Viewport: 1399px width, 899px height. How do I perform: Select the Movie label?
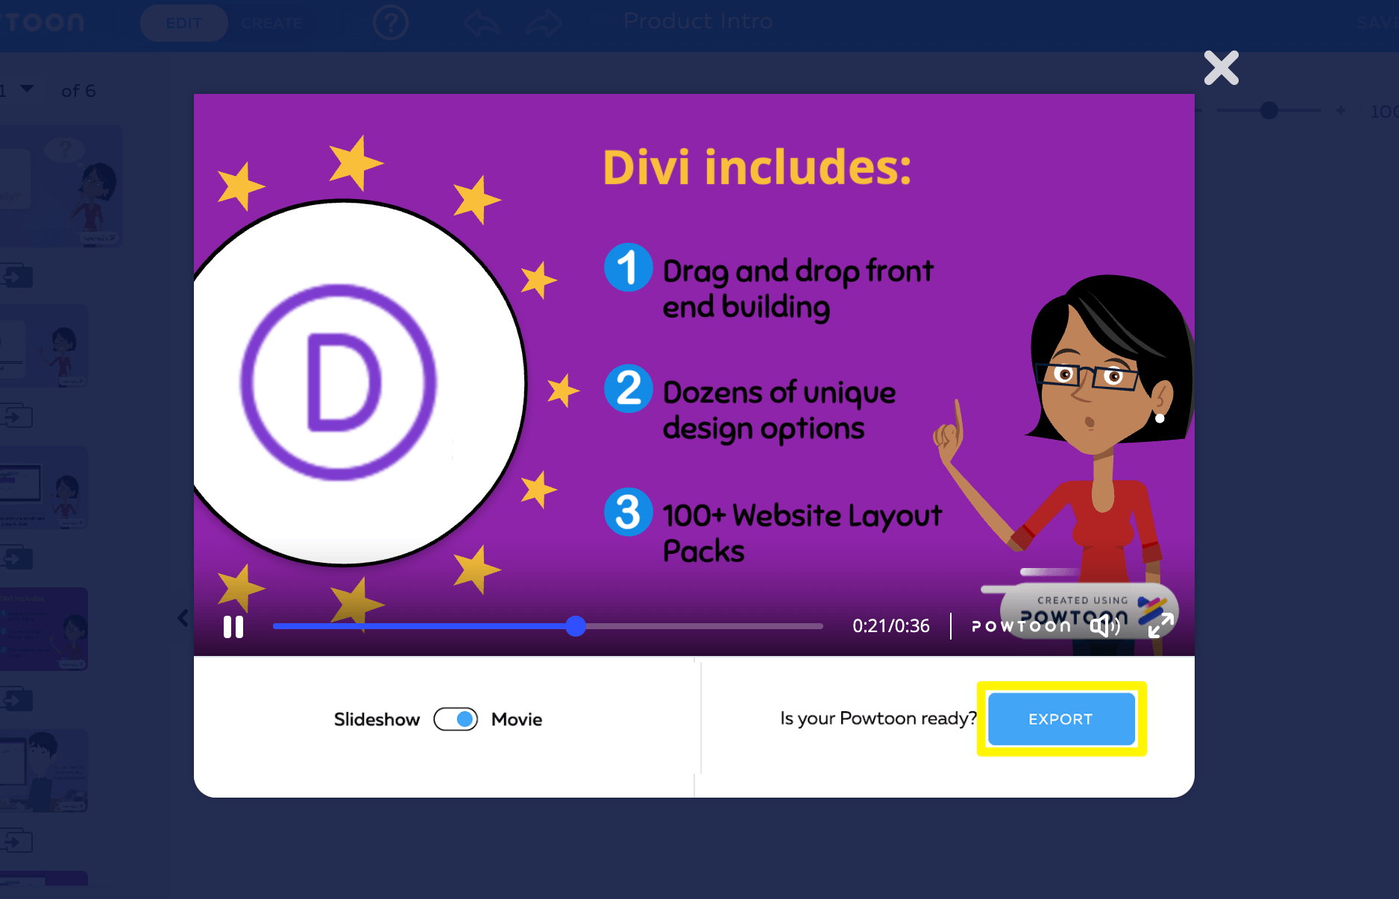(517, 719)
